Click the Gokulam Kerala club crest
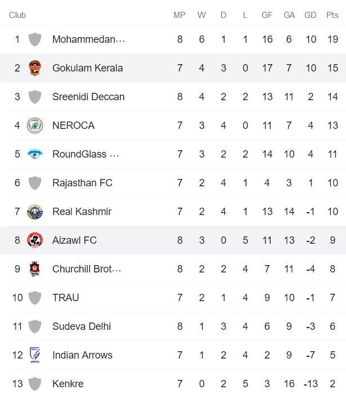 35,68
